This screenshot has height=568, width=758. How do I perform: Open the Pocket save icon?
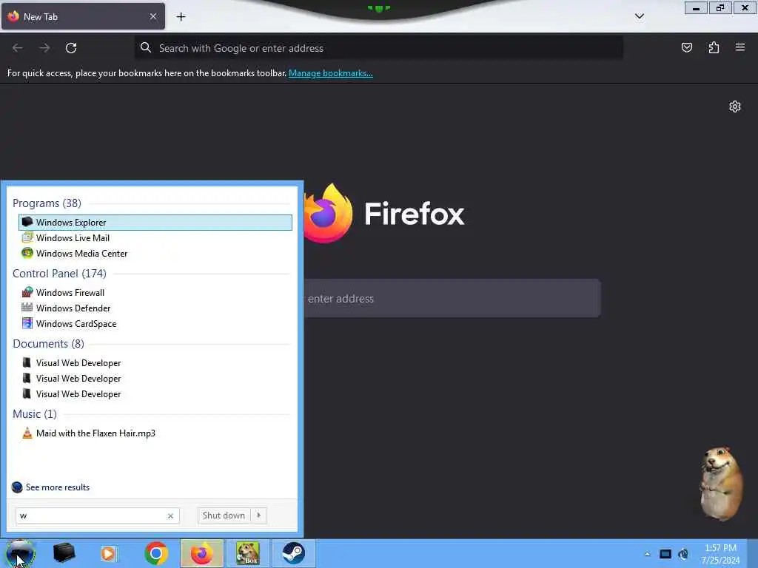click(686, 47)
